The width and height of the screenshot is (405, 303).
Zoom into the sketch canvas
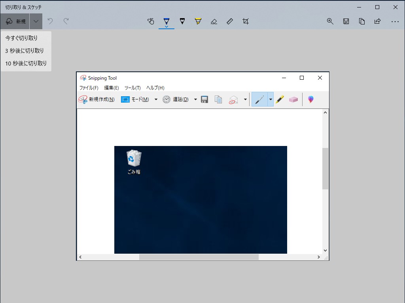click(330, 21)
